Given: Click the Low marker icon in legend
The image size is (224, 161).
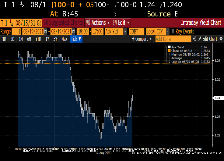Looking at the screenshot, I should point(169,61).
